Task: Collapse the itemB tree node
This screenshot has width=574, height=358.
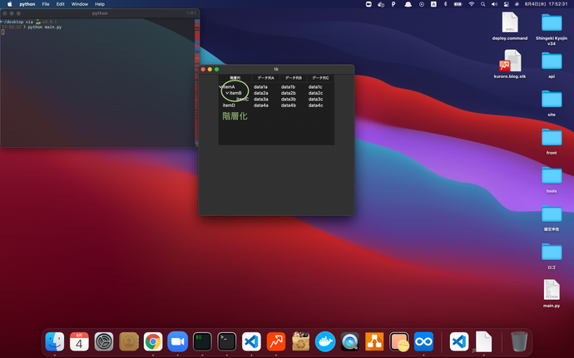Action: (x=227, y=93)
